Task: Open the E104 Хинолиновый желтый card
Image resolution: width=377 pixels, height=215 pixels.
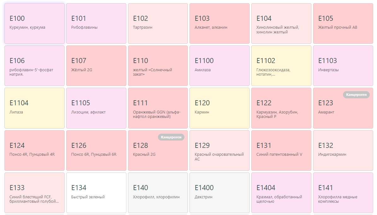Action: click(281, 23)
